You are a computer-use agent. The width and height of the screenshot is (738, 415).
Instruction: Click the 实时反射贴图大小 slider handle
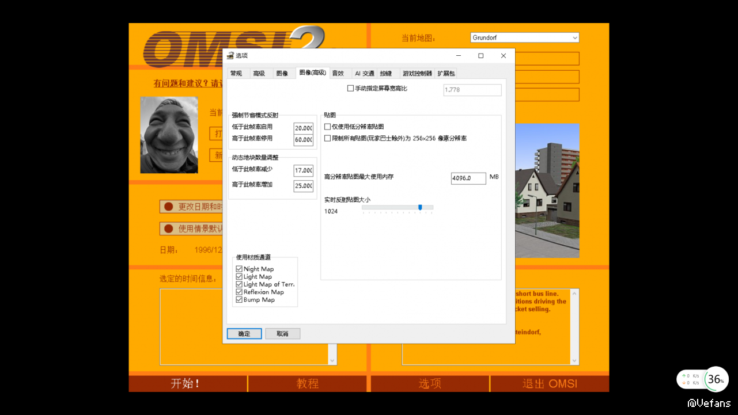tap(420, 207)
